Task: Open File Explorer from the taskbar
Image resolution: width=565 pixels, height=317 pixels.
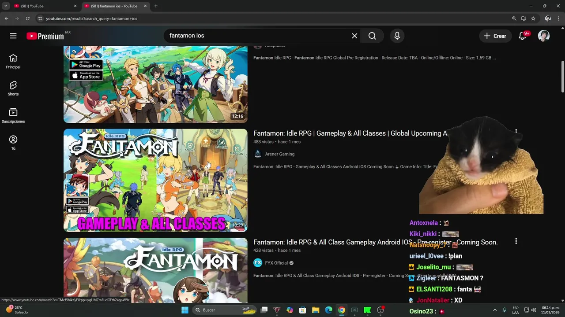Action: point(316,310)
